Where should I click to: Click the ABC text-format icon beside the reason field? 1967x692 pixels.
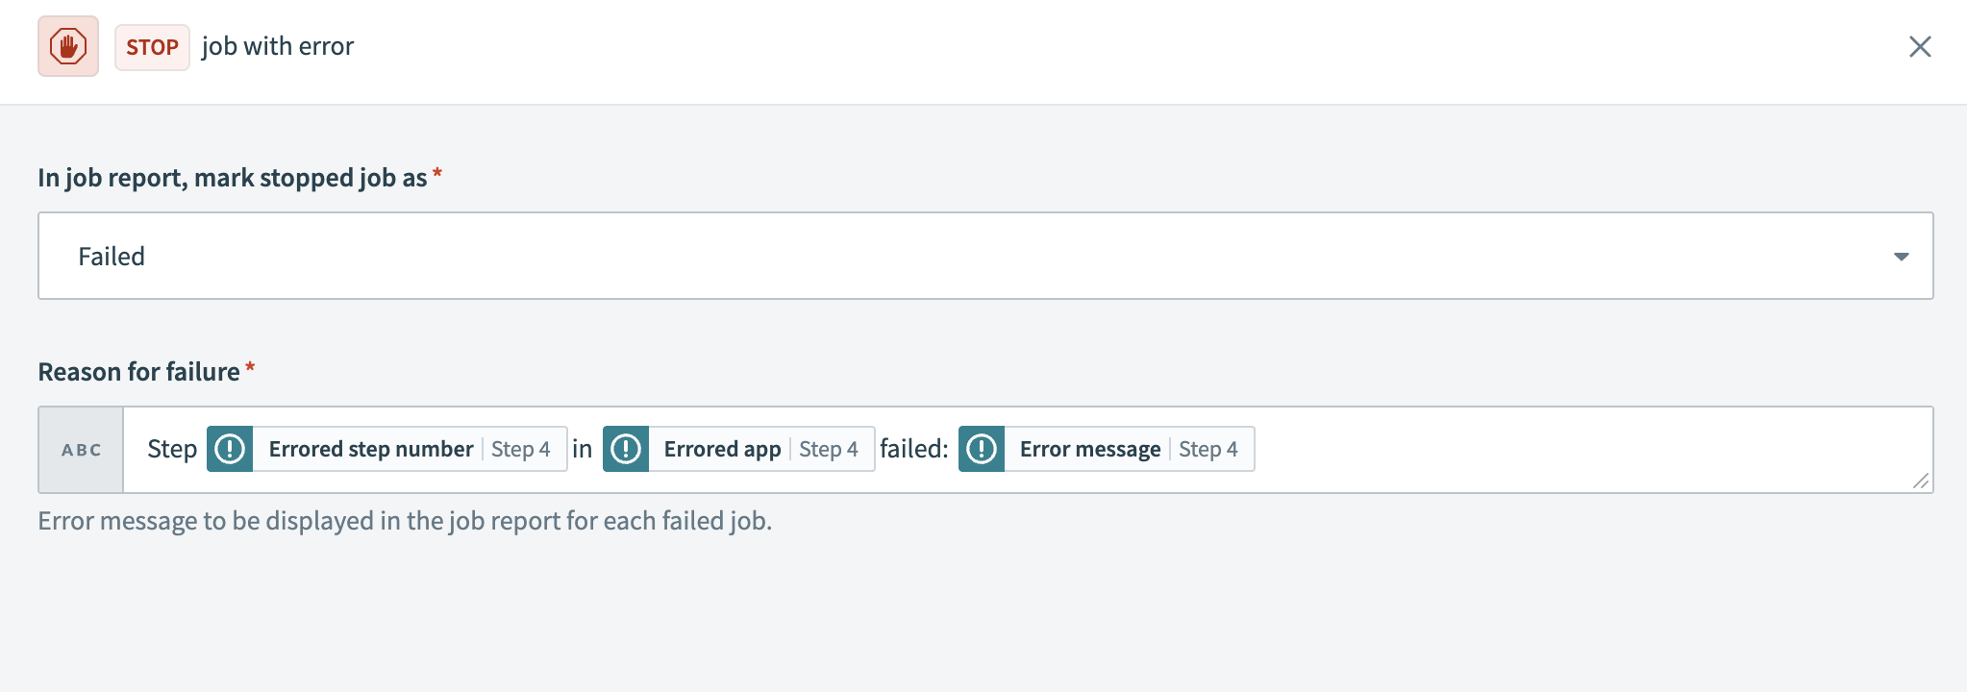coord(81,448)
